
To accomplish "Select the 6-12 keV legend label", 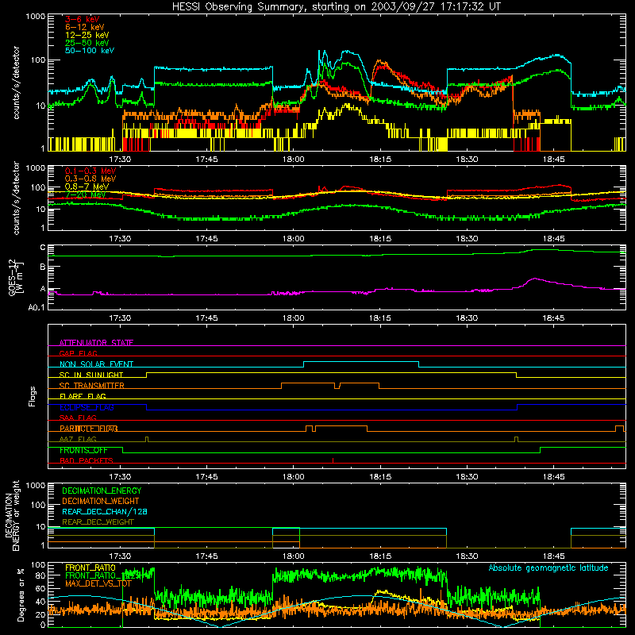I will point(85,27).
